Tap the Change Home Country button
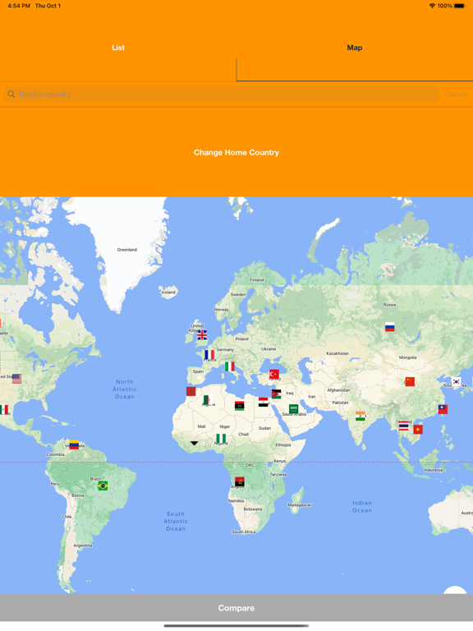The height and width of the screenshot is (631, 473). (236, 153)
